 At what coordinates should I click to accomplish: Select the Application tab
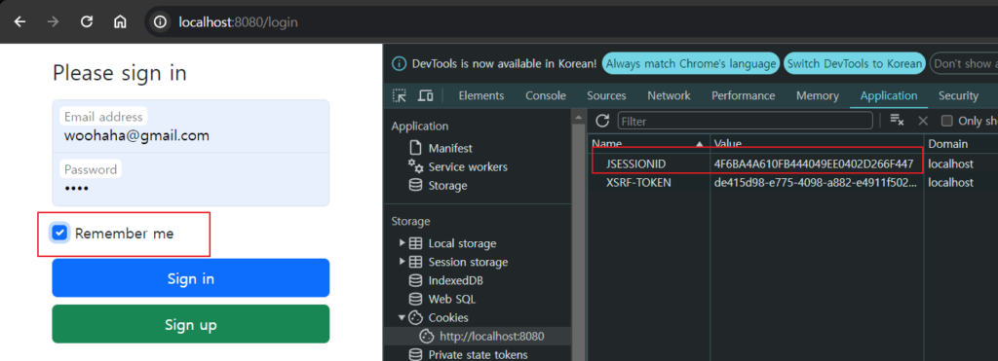coord(889,96)
